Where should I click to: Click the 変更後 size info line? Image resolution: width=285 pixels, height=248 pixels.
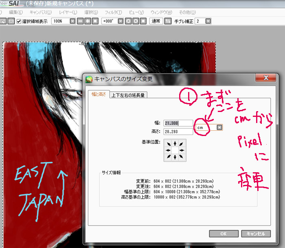pyautogui.click(x=175, y=187)
